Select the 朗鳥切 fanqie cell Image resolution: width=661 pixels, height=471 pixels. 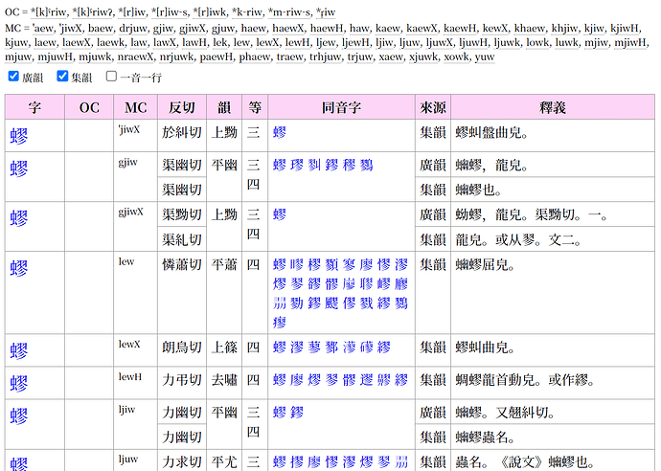182,350
